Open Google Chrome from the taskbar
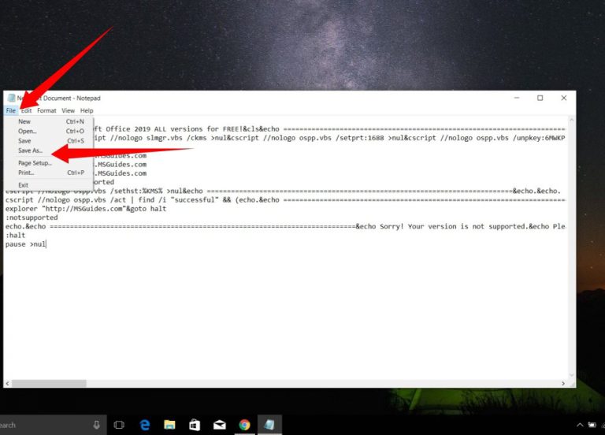605x435 pixels. [244, 425]
